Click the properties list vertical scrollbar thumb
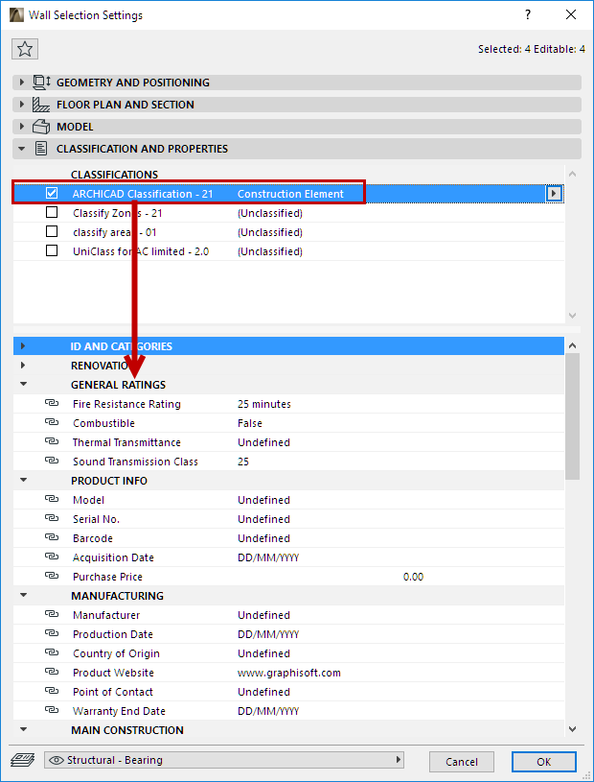Viewport: 594px width, 782px height. (x=573, y=415)
